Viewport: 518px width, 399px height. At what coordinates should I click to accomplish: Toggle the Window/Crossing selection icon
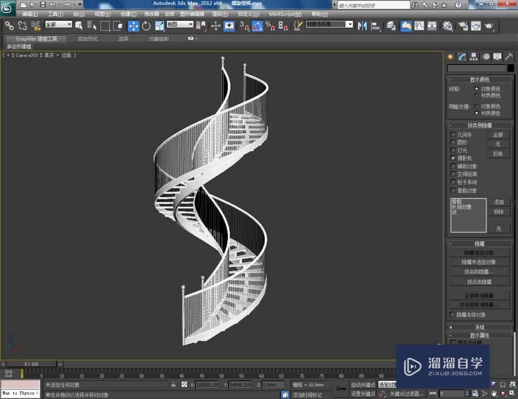point(118,25)
